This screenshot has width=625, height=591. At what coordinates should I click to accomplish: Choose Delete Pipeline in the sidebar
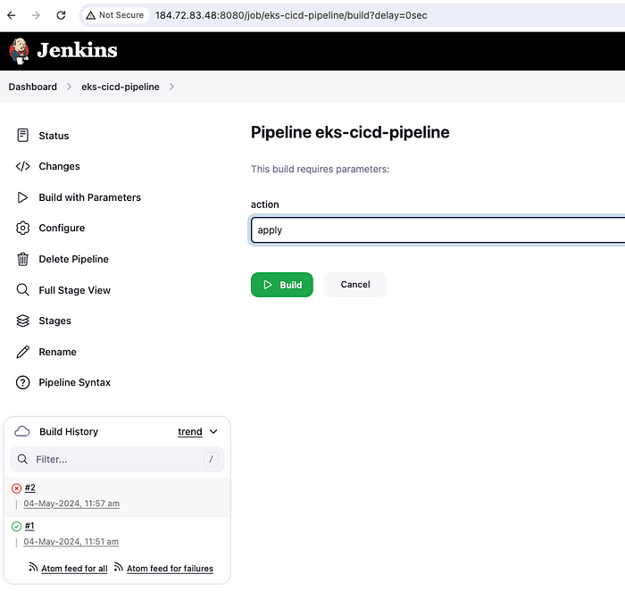click(74, 259)
